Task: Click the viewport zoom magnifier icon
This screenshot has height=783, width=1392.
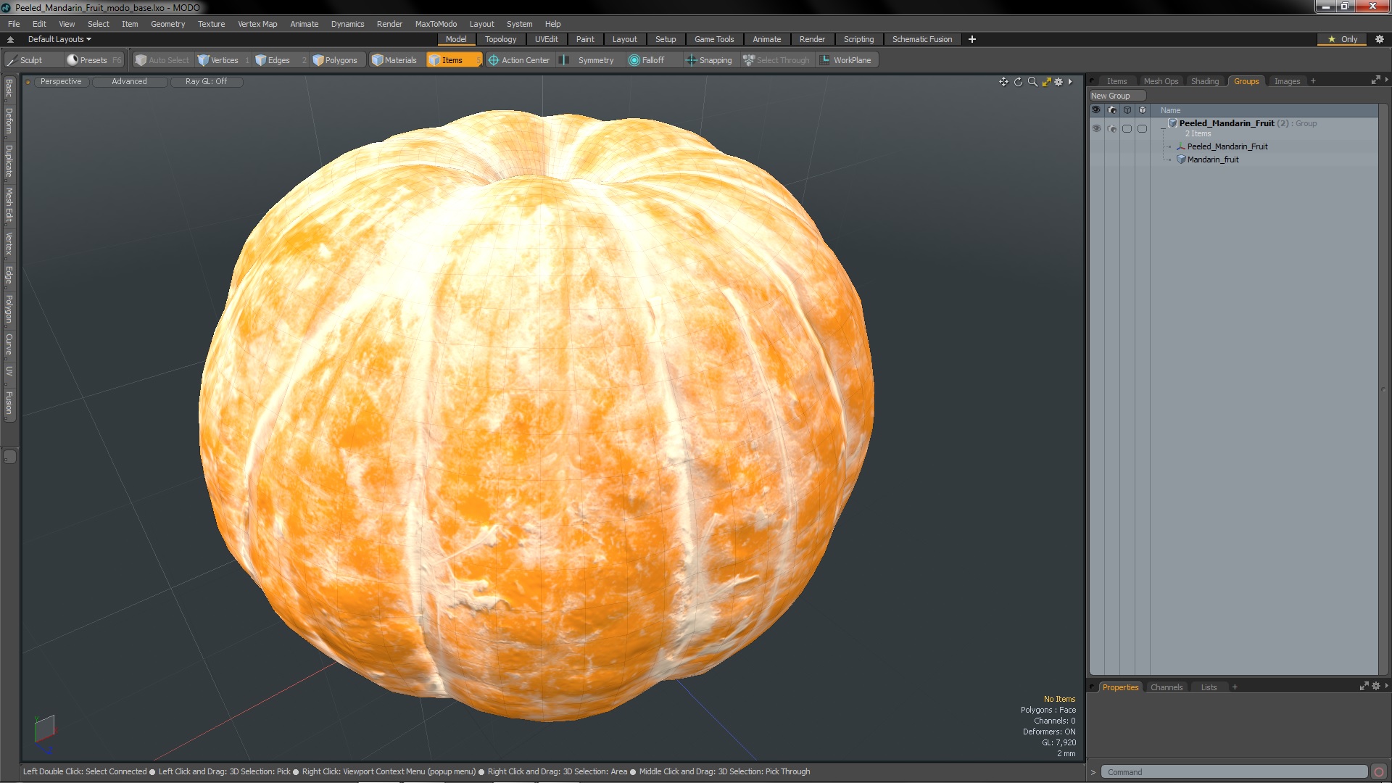Action: [x=1032, y=82]
